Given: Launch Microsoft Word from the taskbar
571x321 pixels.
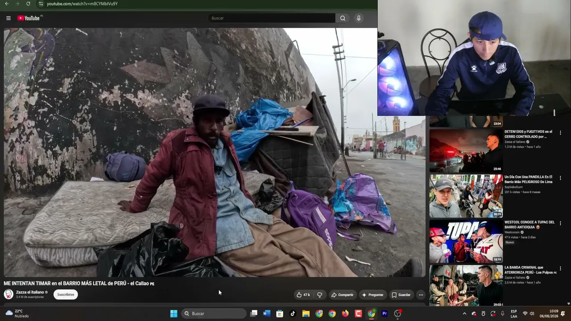Looking at the screenshot, I should tap(267, 313).
